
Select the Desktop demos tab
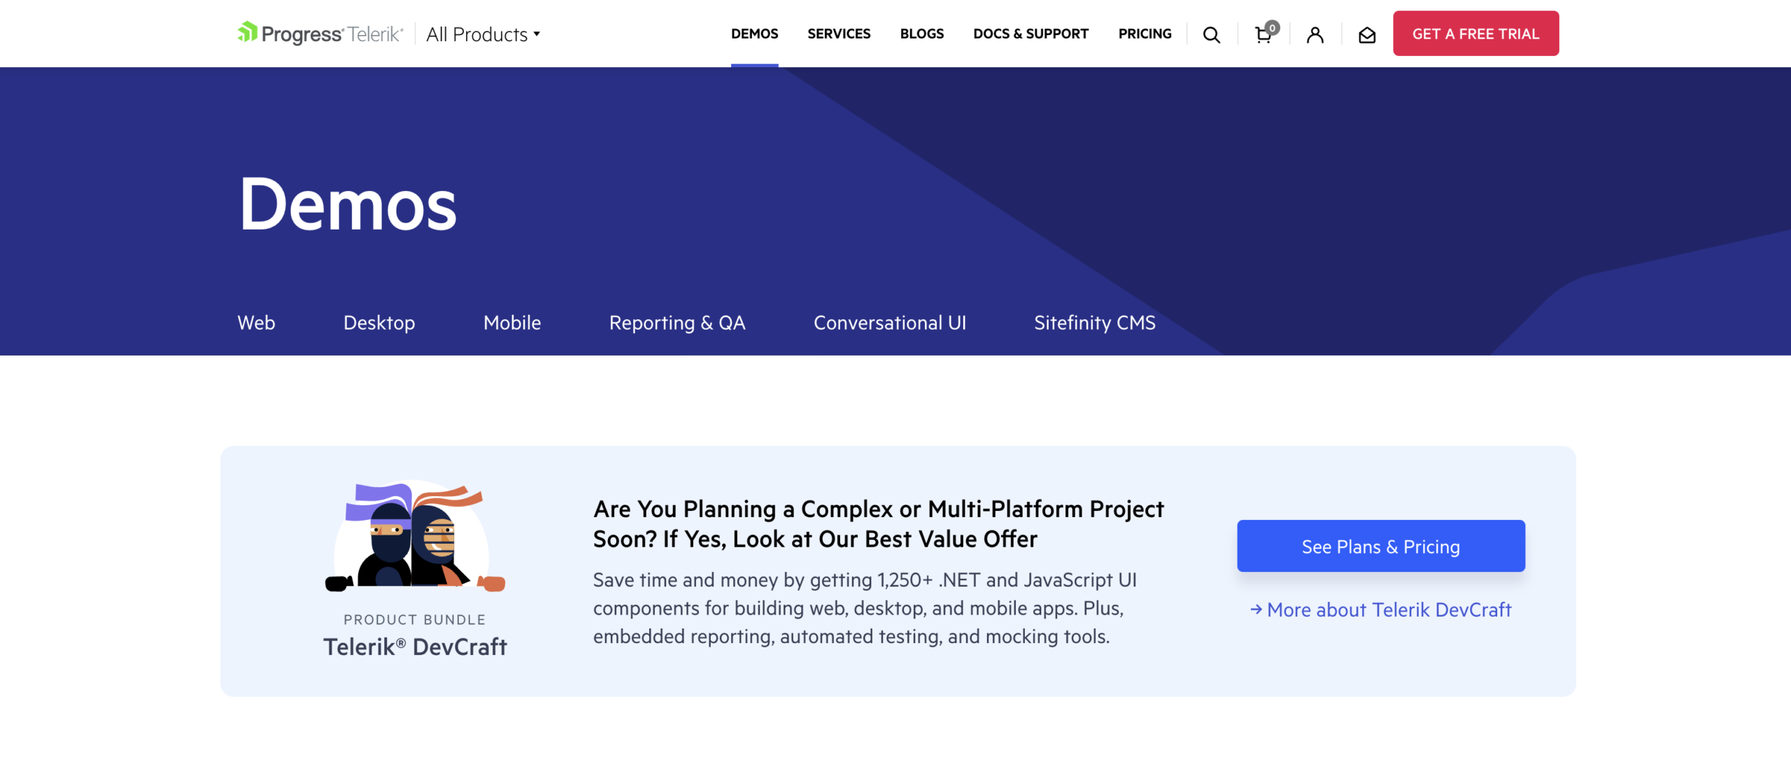coord(378,321)
